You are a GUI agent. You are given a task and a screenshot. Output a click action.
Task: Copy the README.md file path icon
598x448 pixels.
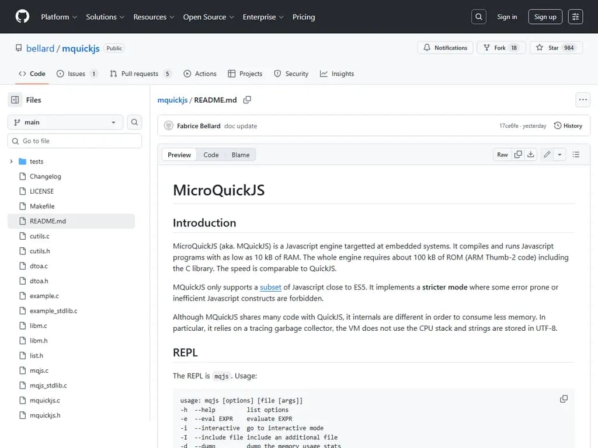pos(247,100)
